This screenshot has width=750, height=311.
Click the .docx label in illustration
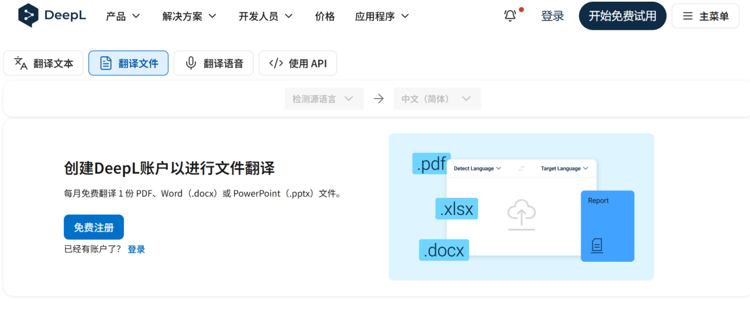click(x=444, y=250)
